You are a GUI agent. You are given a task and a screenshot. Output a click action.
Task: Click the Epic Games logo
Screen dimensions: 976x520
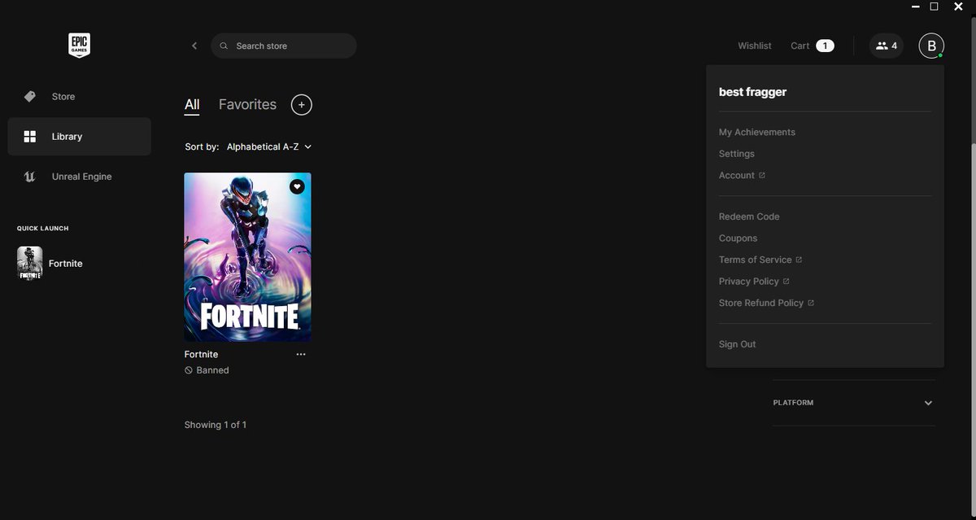click(79, 46)
